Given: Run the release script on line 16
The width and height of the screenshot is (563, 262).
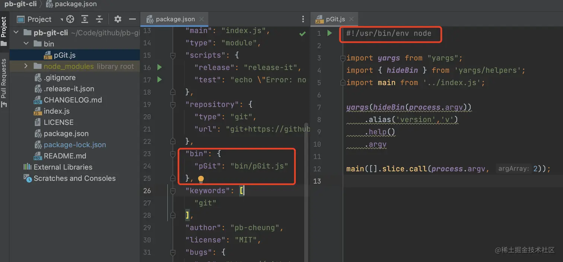Looking at the screenshot, I should click(159, 67).
